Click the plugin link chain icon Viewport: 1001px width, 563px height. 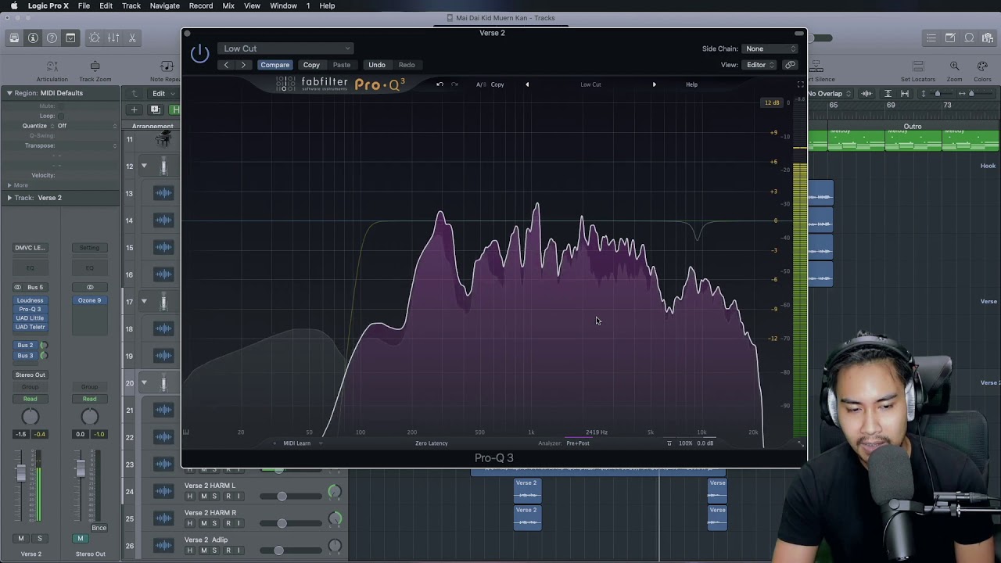pyautogui.click(x=790, y=65)
